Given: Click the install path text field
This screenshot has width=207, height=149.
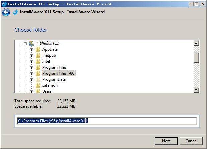Looking at the screenshot, I should [x=107, y=121].
